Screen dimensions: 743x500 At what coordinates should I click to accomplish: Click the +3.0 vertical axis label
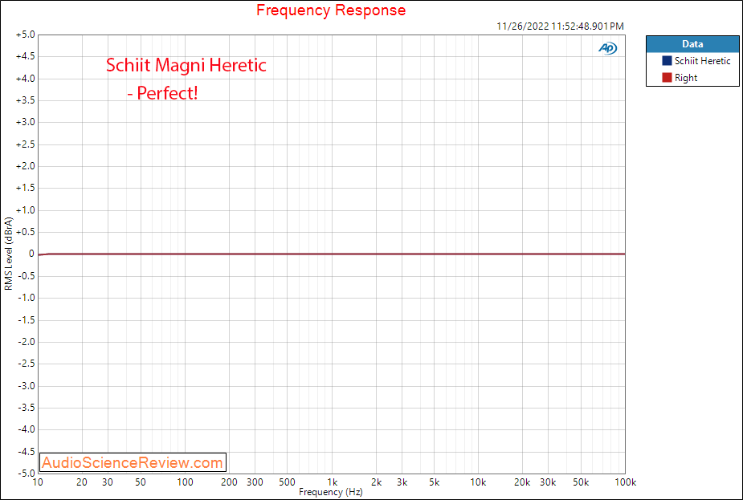[x=25, y=122]
